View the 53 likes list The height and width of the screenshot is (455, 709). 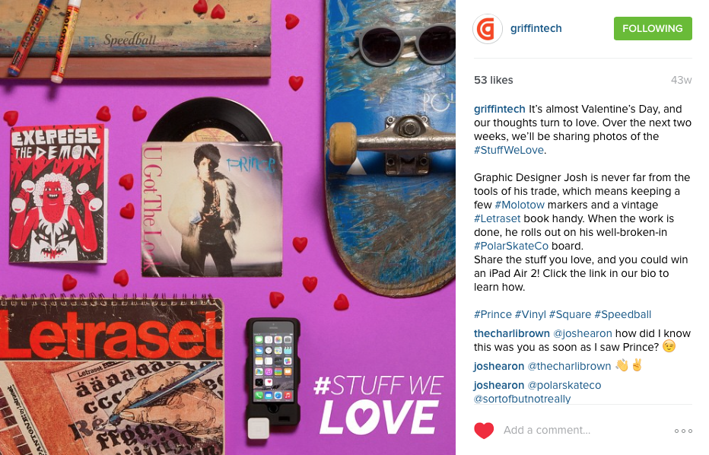click(x=493, y=80)
